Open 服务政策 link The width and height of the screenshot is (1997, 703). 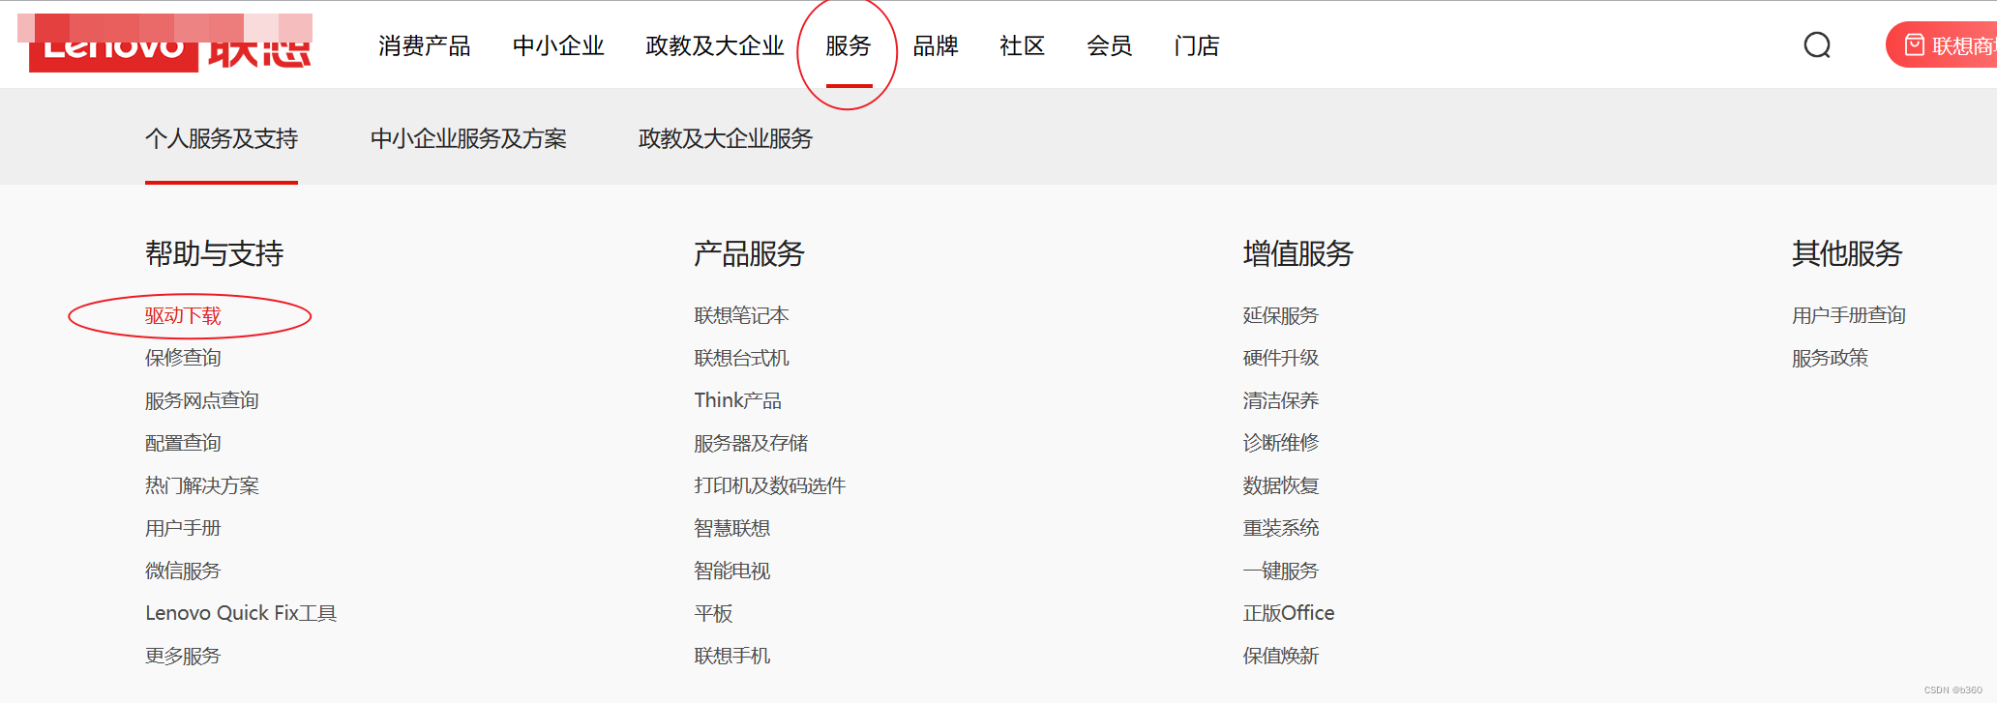tap(1830, 358)
